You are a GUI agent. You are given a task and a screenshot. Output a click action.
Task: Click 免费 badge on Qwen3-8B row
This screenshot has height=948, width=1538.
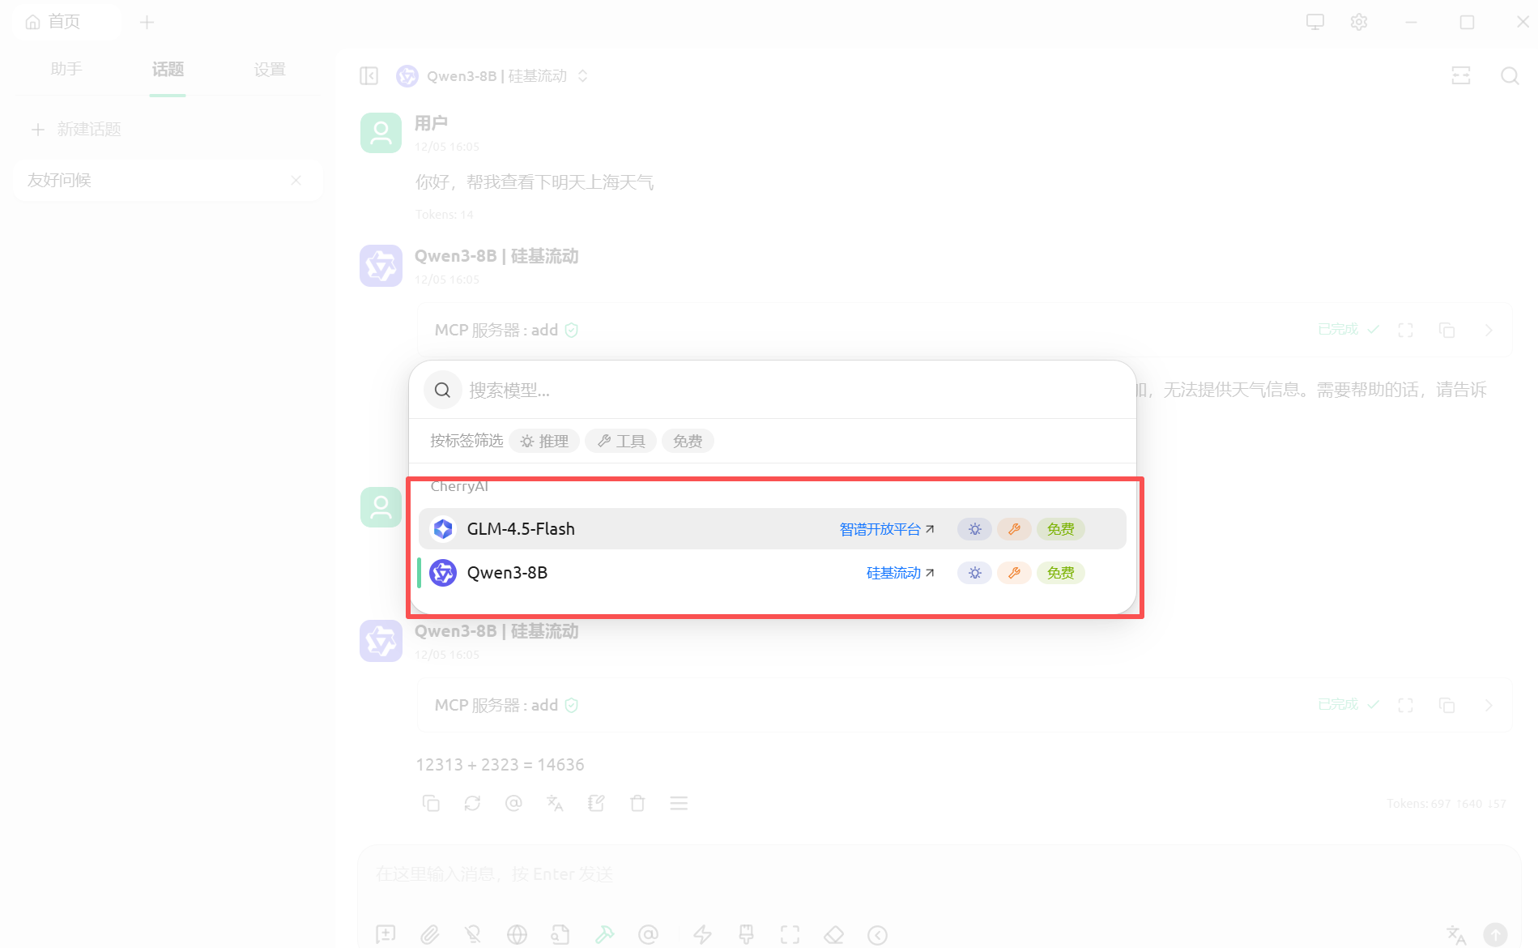[x=1060, y=573]
